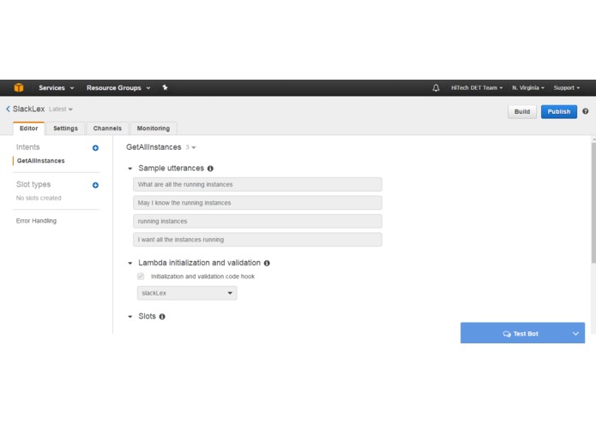Click the Intents heading in sidebar
596x423 pixels.
(27, 147)
